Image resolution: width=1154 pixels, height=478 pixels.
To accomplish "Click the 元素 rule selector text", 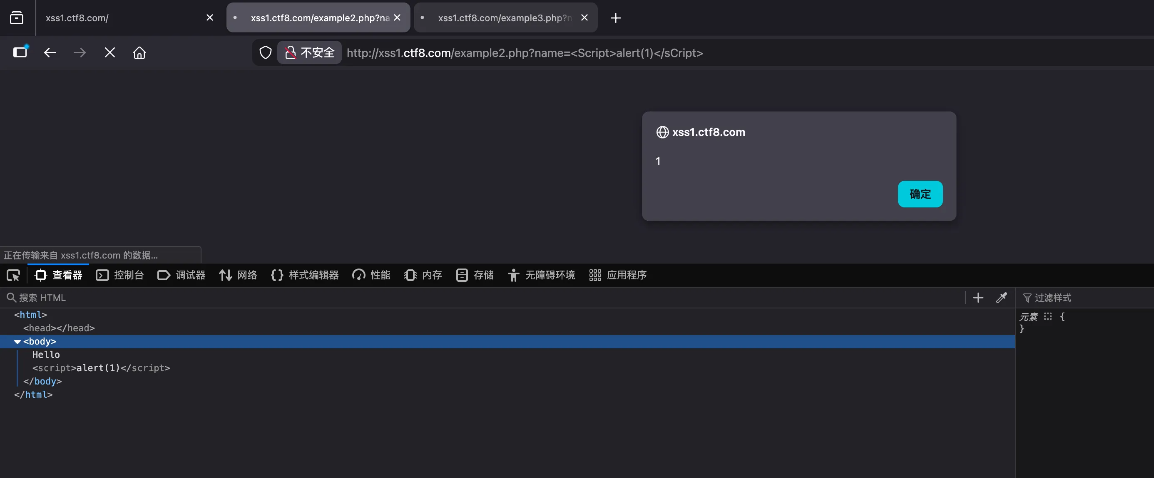I will click(x=1029, y=317).
